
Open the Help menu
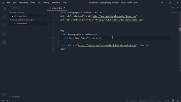coord(65,3)
